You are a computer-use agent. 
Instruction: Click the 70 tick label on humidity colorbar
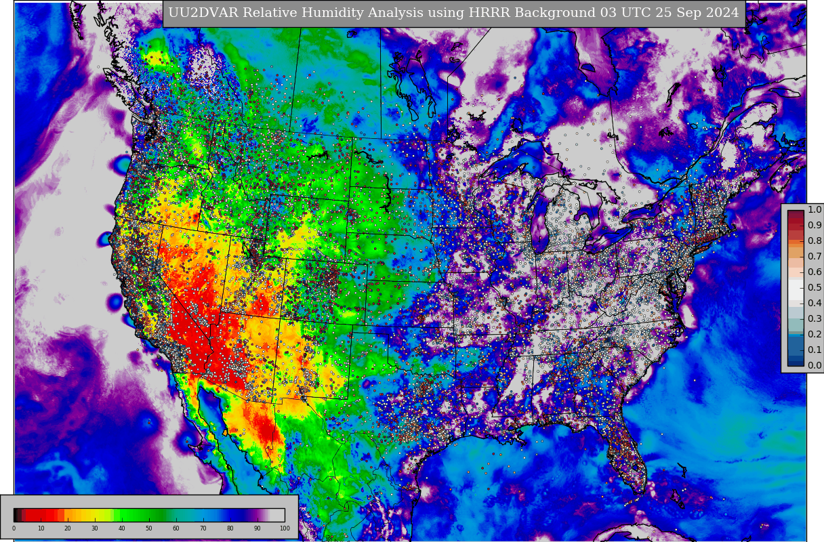(x=203, y=528)
